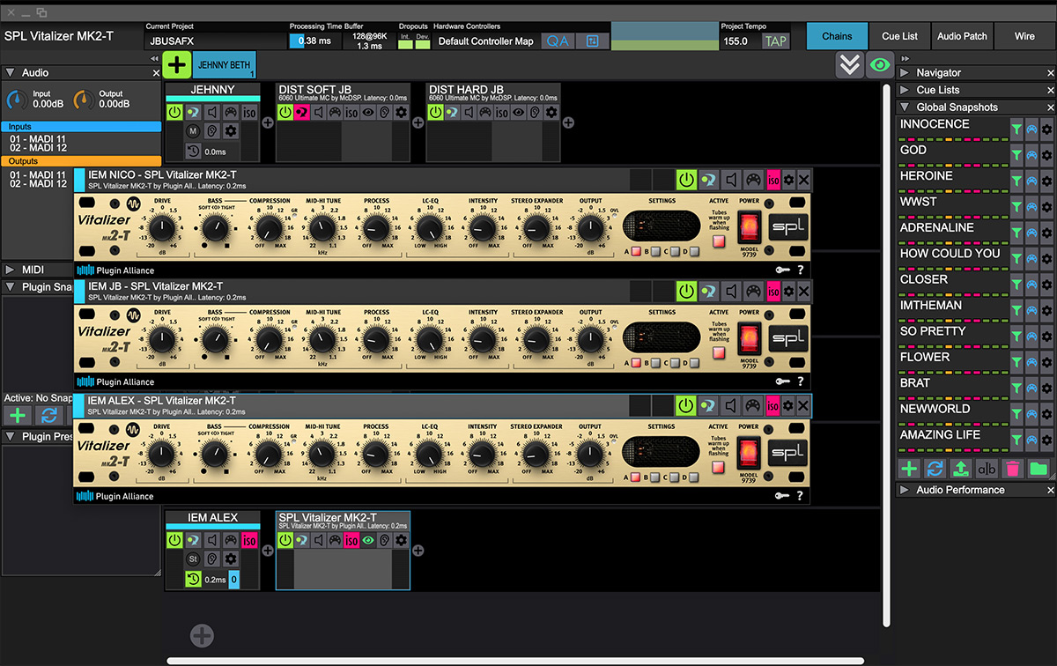The width and height of the screenshot is (1057, 666).
Task: Click the Project Tempo field showing 155.0
Action: [740, 41]
